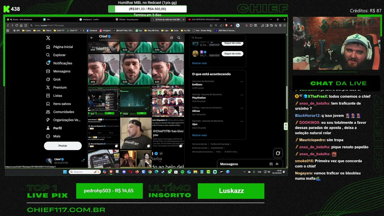Open the three-dot menu on the Gilmar trend

pyautogui.click(x=242, y=108)
